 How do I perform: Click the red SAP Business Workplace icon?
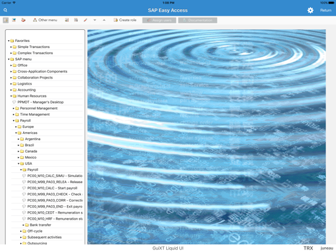tap(23, 20)
